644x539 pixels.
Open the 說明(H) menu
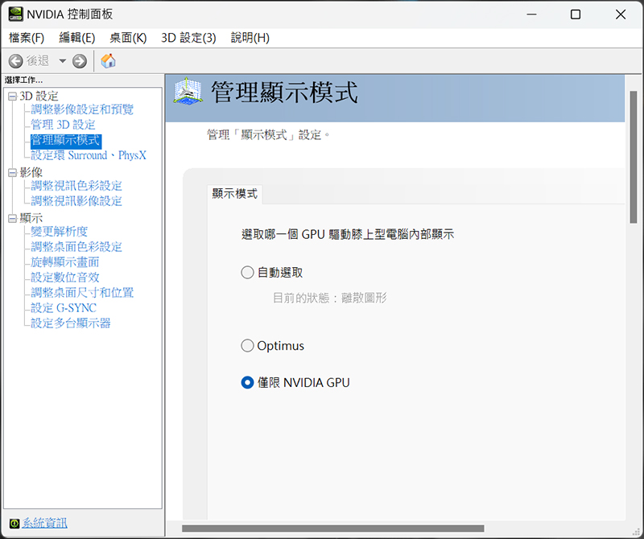click(x=250, y=38)
